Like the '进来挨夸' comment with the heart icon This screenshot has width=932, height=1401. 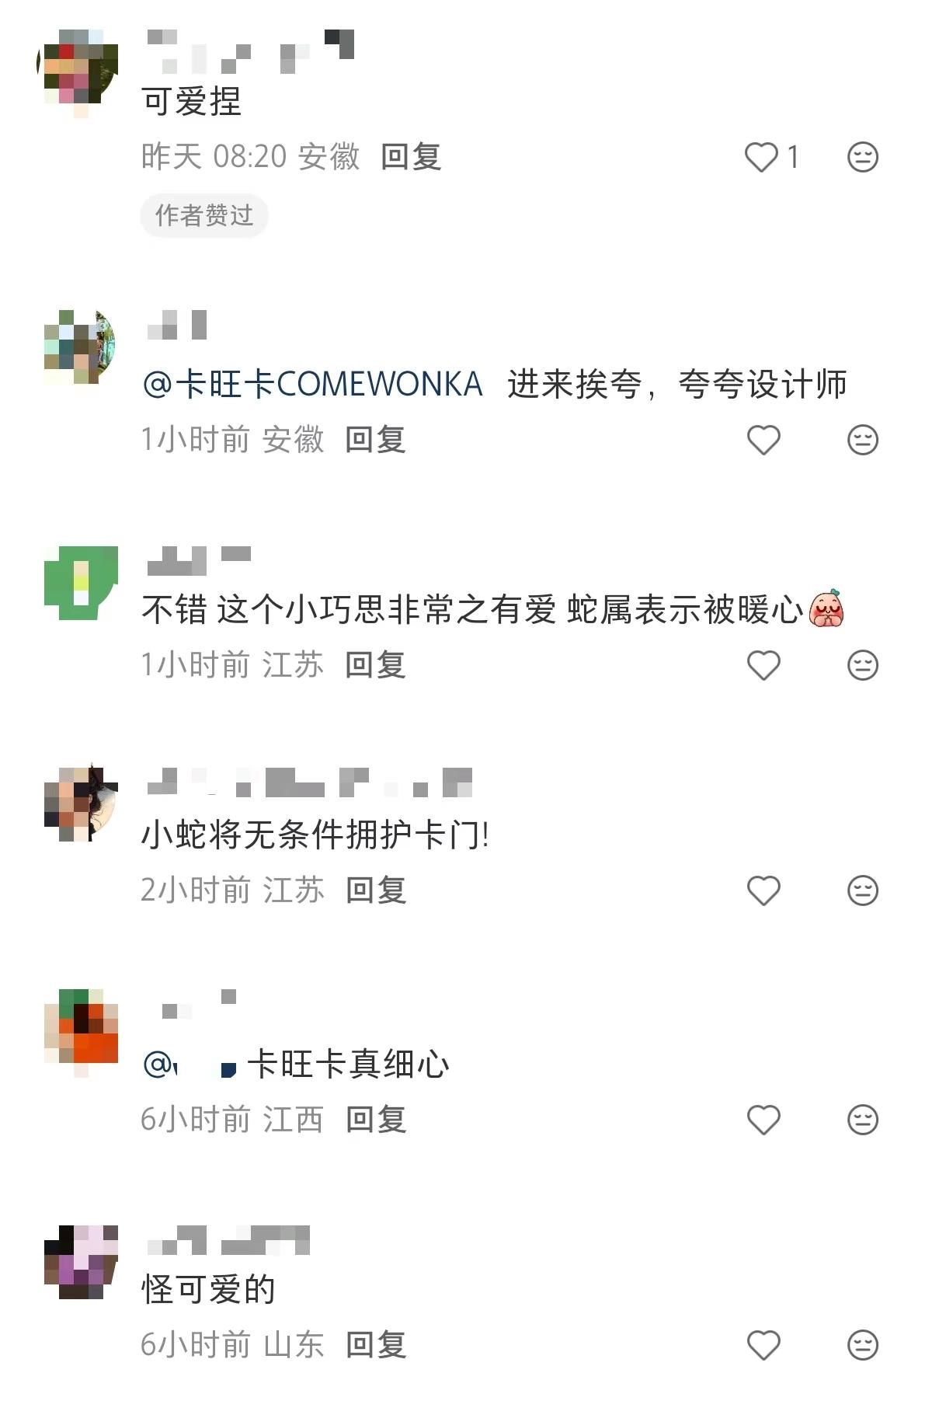[x=763, y=440]
